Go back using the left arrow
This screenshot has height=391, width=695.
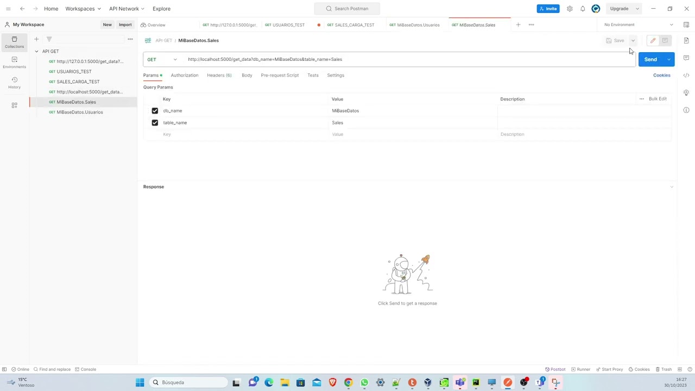click(22, 9)
